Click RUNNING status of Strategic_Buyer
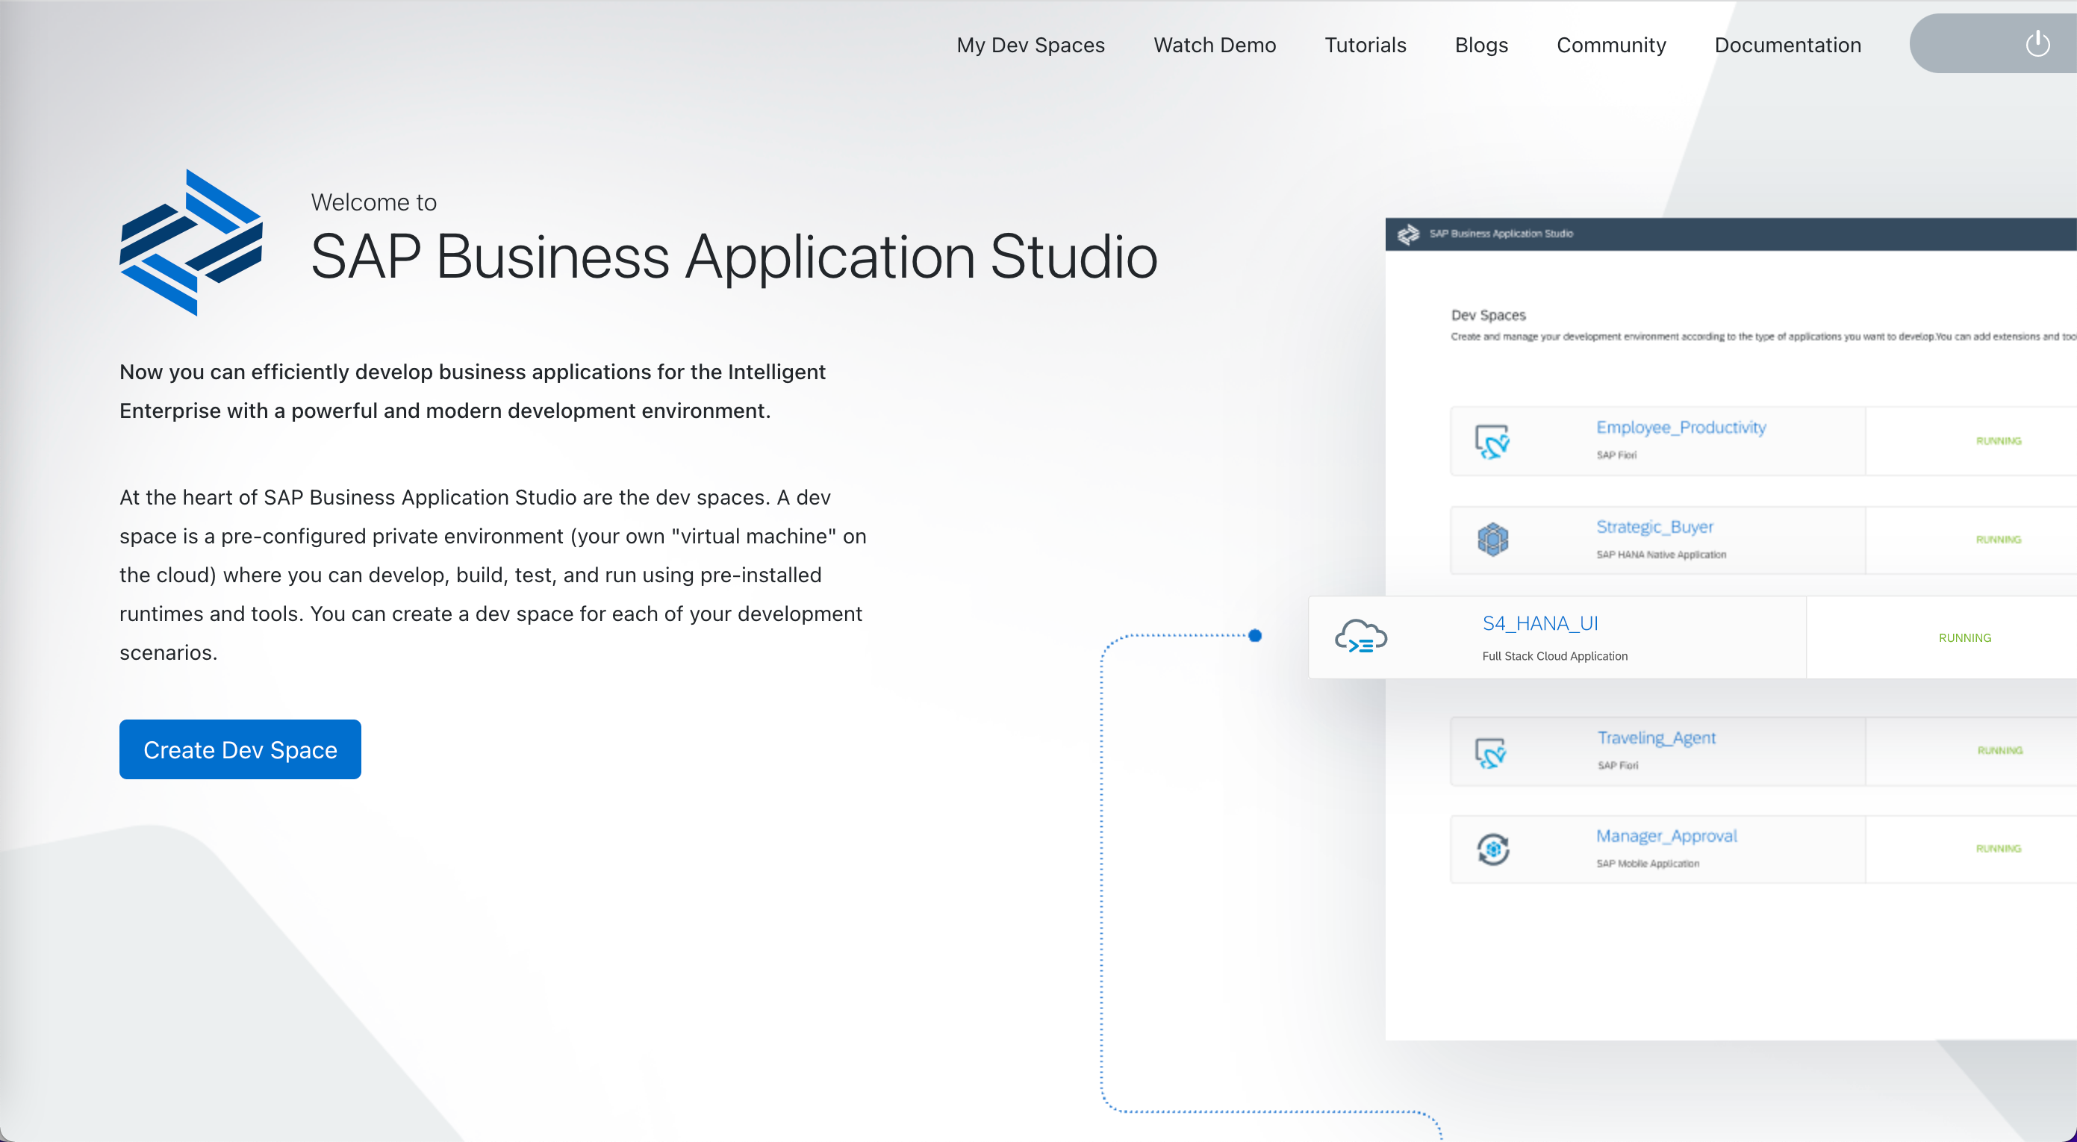2077x1142 pixels. click(1998, 539)
